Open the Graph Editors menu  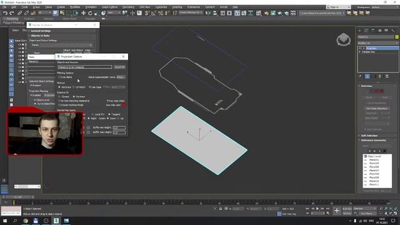110,7
